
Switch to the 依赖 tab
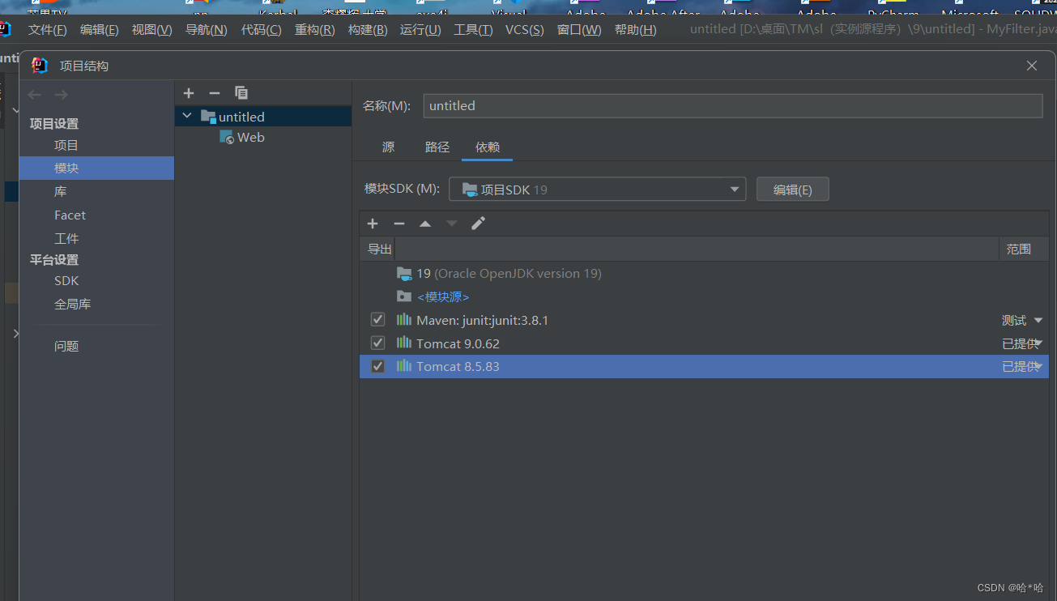(x=488, y=147)
